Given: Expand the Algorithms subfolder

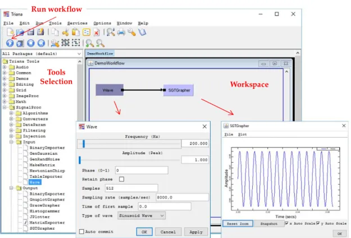Looking at the screenshot, I should click(x=11, y=113).
